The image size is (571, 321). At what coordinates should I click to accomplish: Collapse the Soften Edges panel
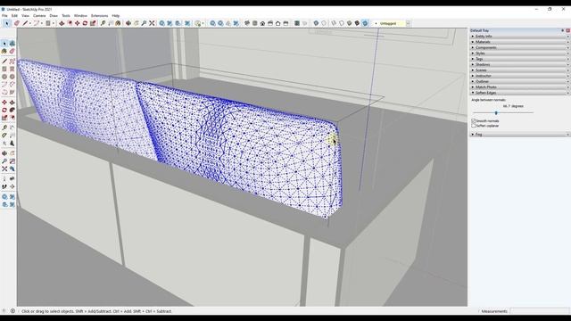click(x=519, y=93)
